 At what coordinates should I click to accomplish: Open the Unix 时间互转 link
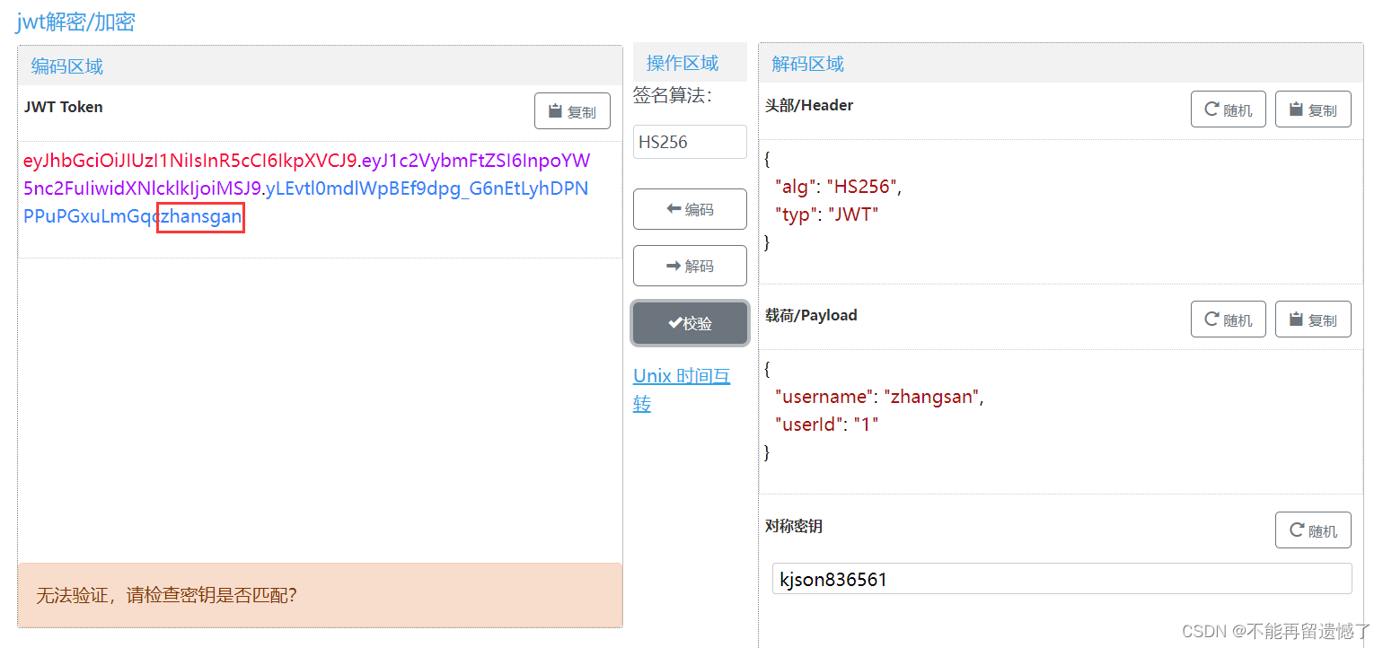pos(682,390)
